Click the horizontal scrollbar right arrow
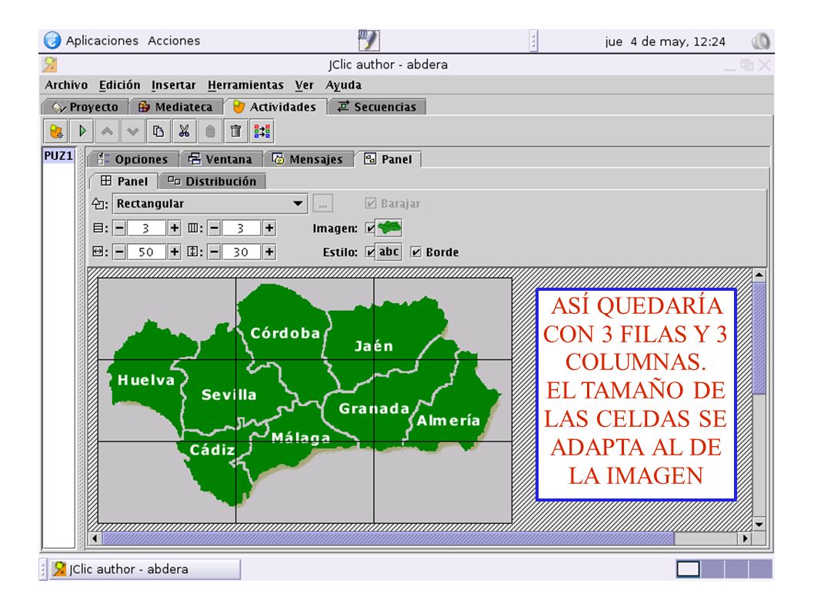Image resolution: width=814 pixels, height=610 pixels. coord(746,538)
